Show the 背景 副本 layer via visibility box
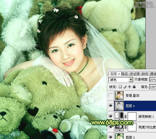This screenshot has width=156, height=139. coord(111,95)
